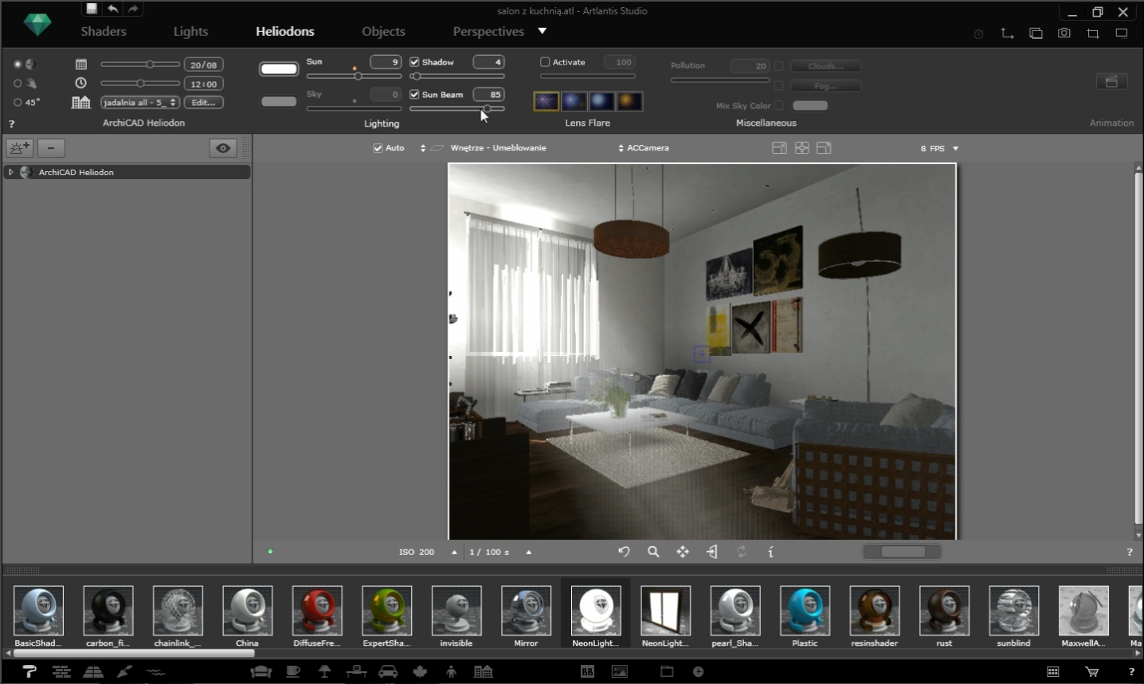Open the inspector tabs dropdown triangle
Viewport: 1144px width, 684px height.
[x=543, y=31]
